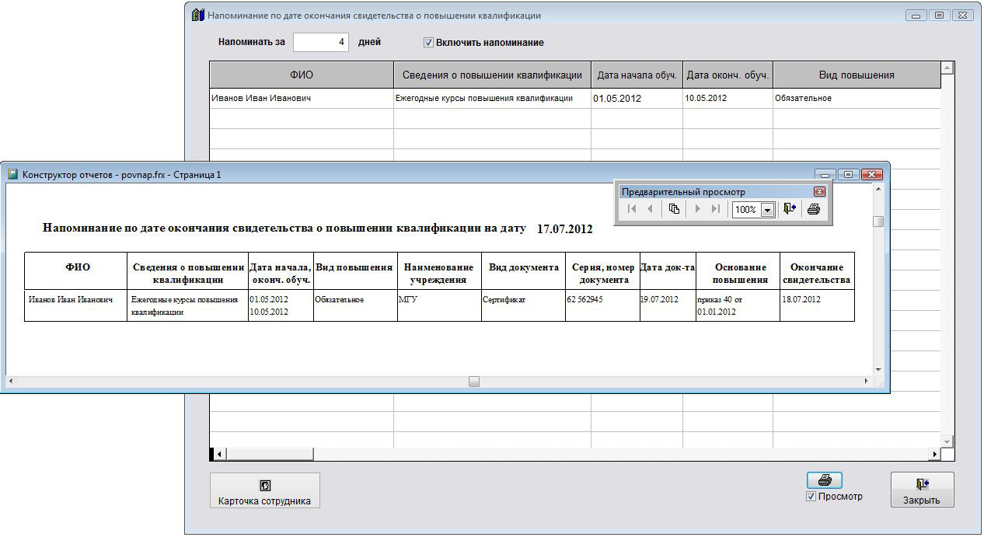Go to first page in preview toolbar

(632, 209)
